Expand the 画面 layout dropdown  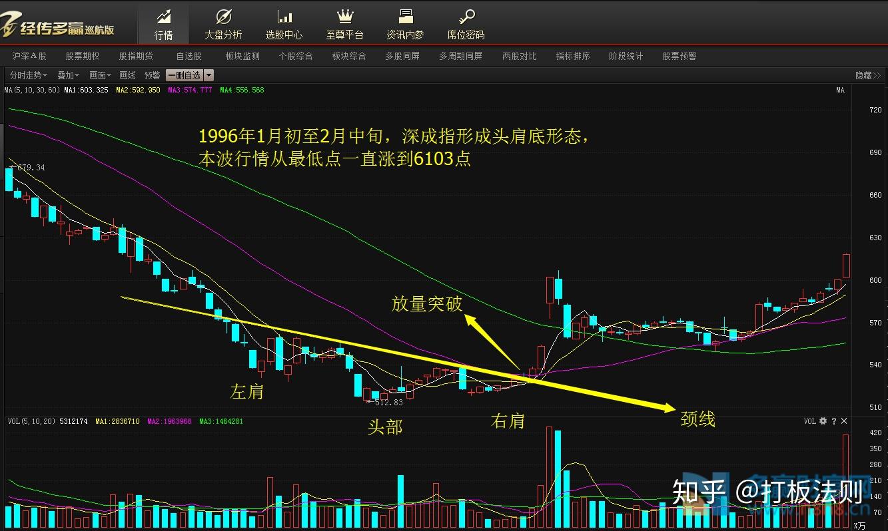(x=100, y=75)
